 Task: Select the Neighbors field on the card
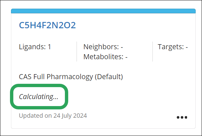103,47
